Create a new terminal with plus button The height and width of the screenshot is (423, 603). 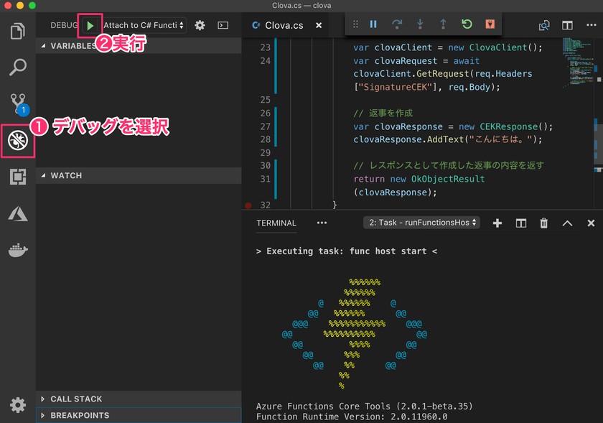tap(497, 223)
